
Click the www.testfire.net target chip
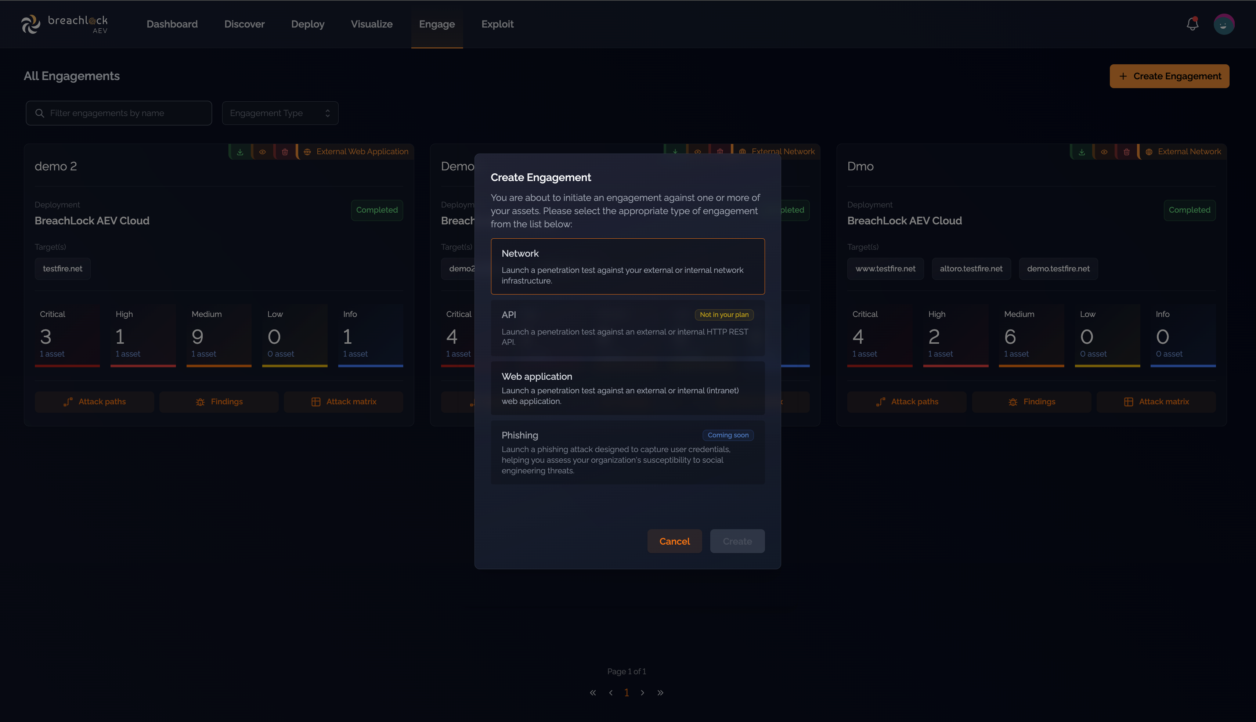point(885,269)
